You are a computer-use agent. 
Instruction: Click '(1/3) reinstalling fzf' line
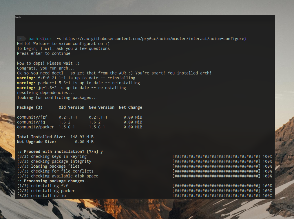click(42, 186)
